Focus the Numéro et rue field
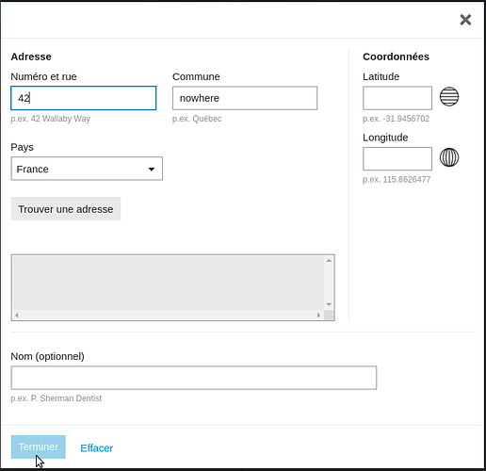 84,98
